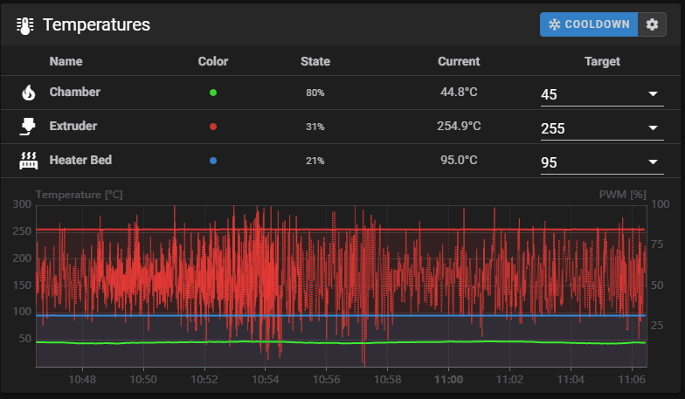Click blue color dot for Heater Bed
The height and width of the screenshot is (399, 685).
pos(213,161)
